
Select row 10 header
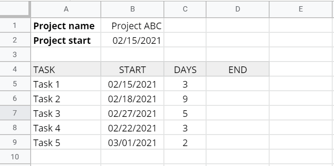[15, 157]
